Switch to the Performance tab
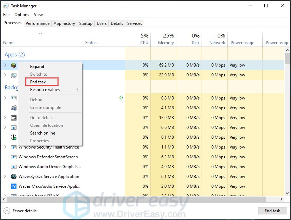 (x=38, y=23)
